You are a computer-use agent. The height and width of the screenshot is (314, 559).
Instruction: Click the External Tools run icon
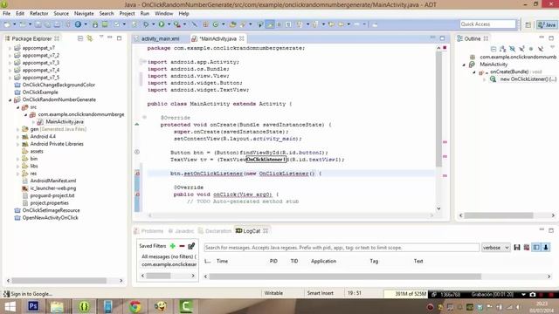[x=176, y=24]
